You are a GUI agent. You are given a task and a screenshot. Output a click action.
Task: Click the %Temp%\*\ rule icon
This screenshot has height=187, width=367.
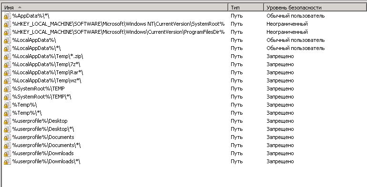pos(7,113)
